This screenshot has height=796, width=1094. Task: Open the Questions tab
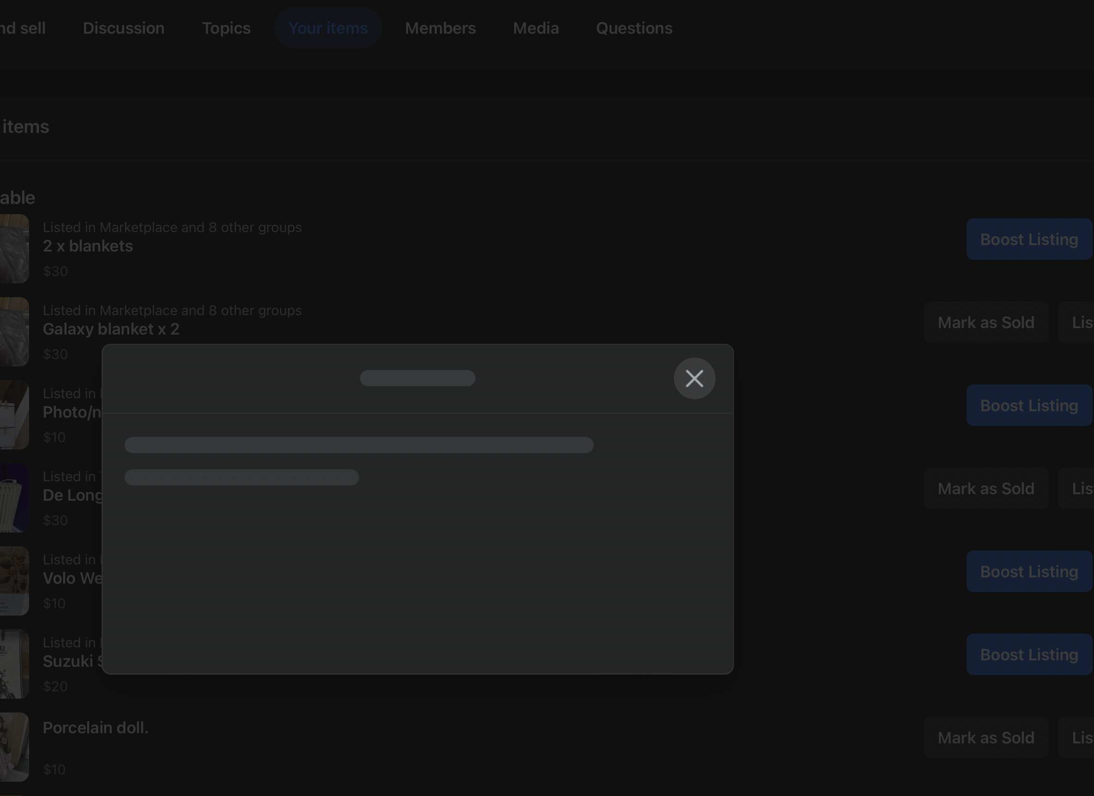(x=634, y=28)
